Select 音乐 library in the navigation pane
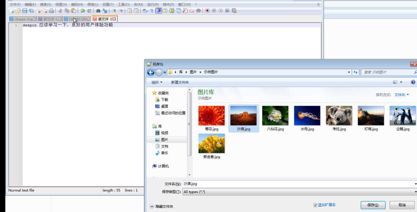 click(x=162, y=153)
